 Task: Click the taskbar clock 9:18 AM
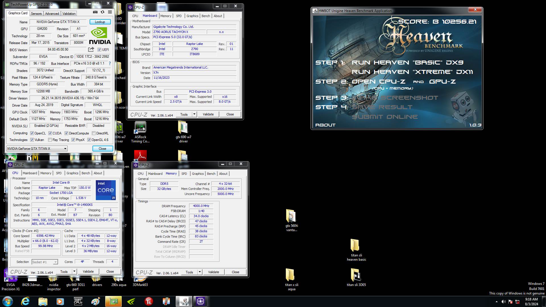point(531,299)
